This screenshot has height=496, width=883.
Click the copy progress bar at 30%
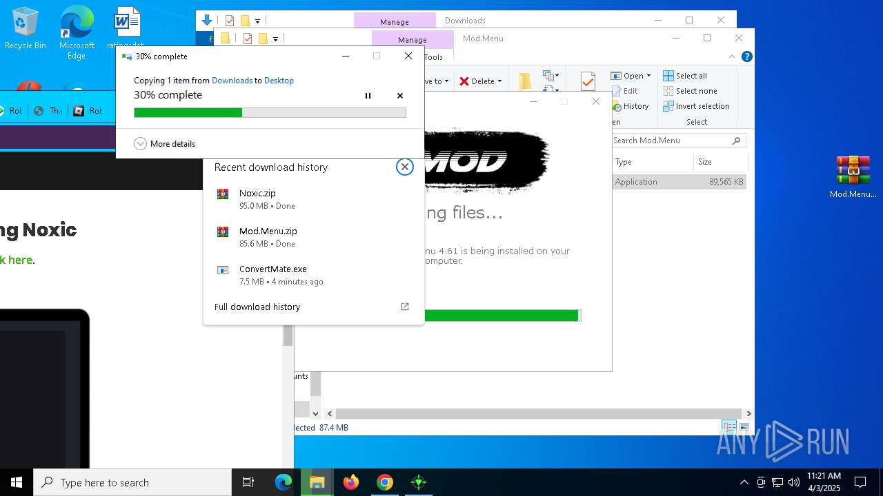pos(270,112)
